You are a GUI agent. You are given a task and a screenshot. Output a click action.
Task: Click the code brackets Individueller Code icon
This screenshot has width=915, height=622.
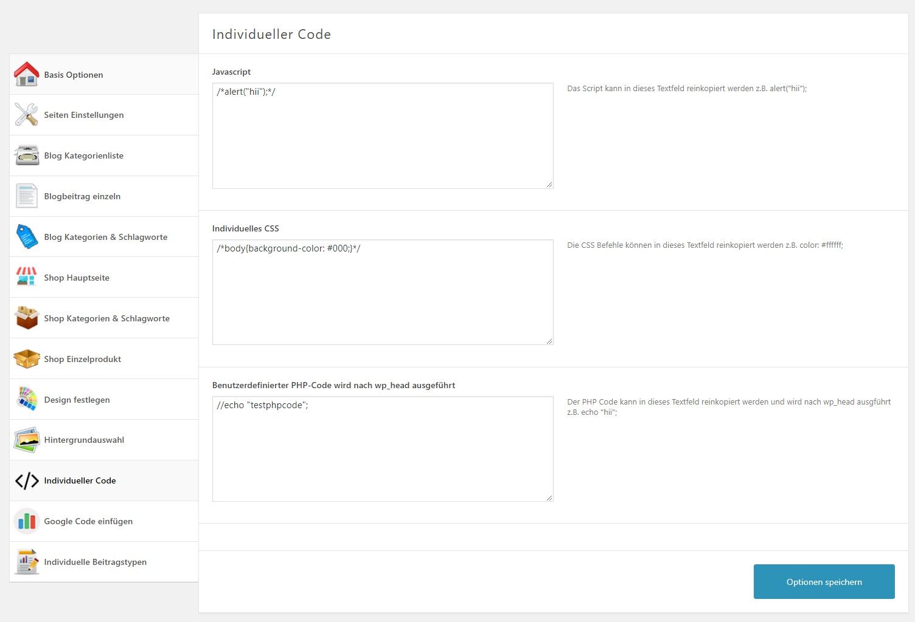click(27, 480)
